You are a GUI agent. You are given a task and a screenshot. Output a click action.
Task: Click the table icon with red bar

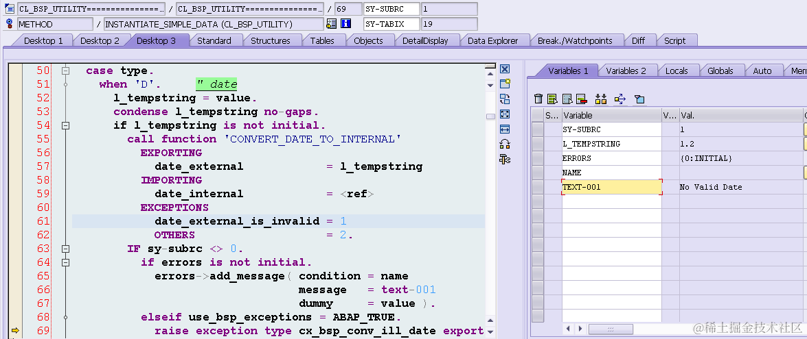coord(582,99)
